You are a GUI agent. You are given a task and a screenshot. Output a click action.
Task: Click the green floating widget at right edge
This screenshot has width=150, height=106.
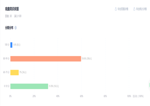[149, 85]
